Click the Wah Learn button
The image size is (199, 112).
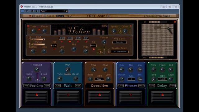click(x=68, y=74)
